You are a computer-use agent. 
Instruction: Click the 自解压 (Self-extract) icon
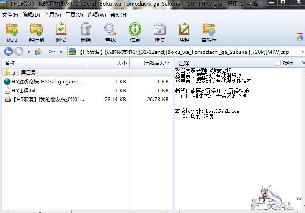pos(209,33)
